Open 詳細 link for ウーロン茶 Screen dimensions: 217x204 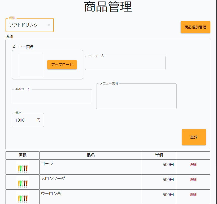(193, 195)
